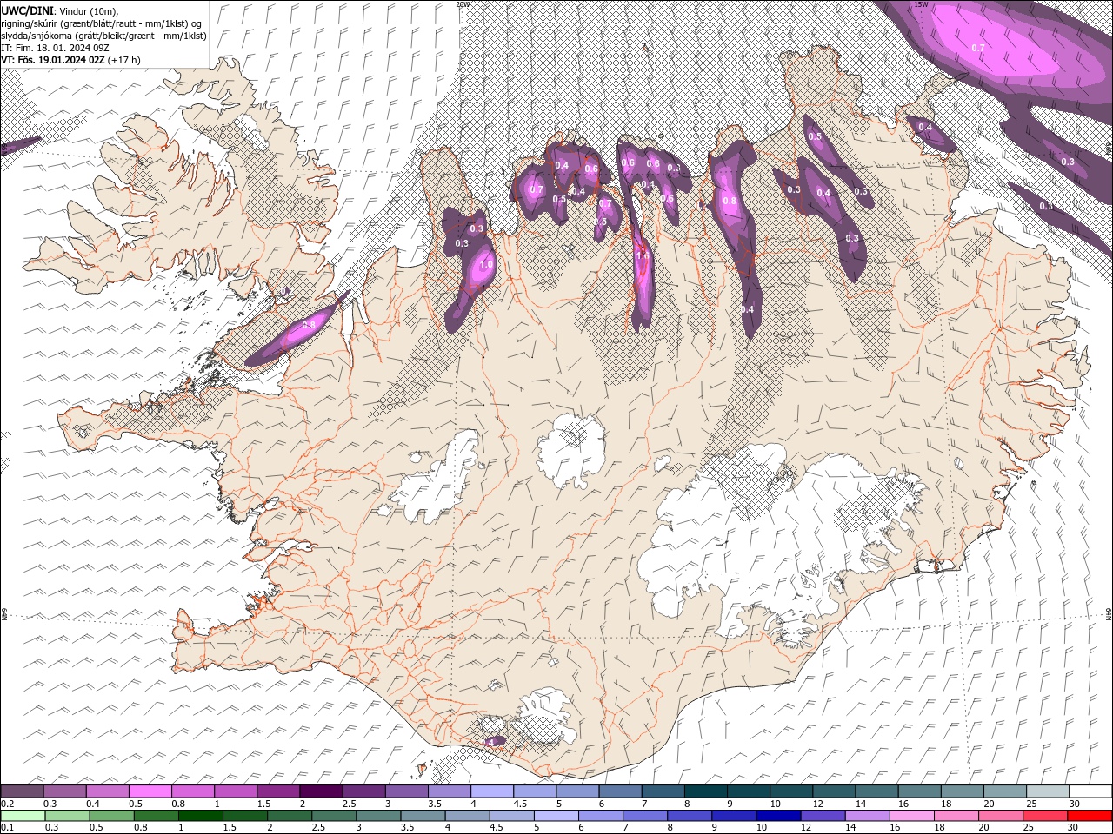Click the 0.8 value on the narrow western band

coord(309,325)
